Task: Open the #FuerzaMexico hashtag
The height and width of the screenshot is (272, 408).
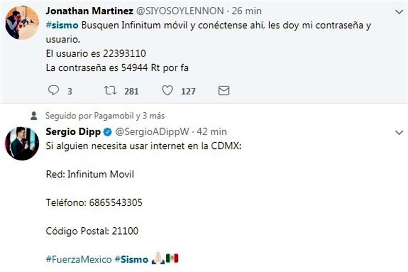Action: [79, 259]
